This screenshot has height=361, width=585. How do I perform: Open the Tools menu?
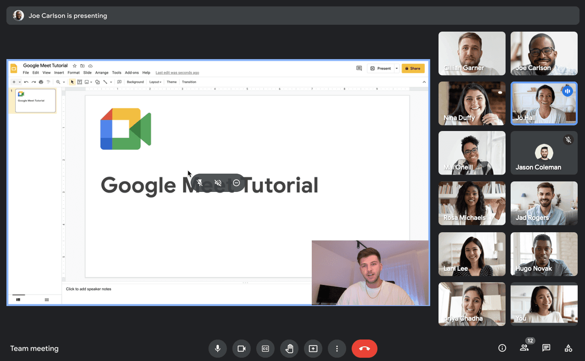click(x=117, y=73)
